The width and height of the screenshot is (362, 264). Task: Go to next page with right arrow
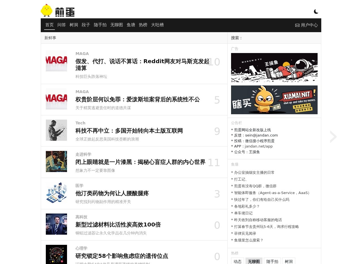point(333,137)
